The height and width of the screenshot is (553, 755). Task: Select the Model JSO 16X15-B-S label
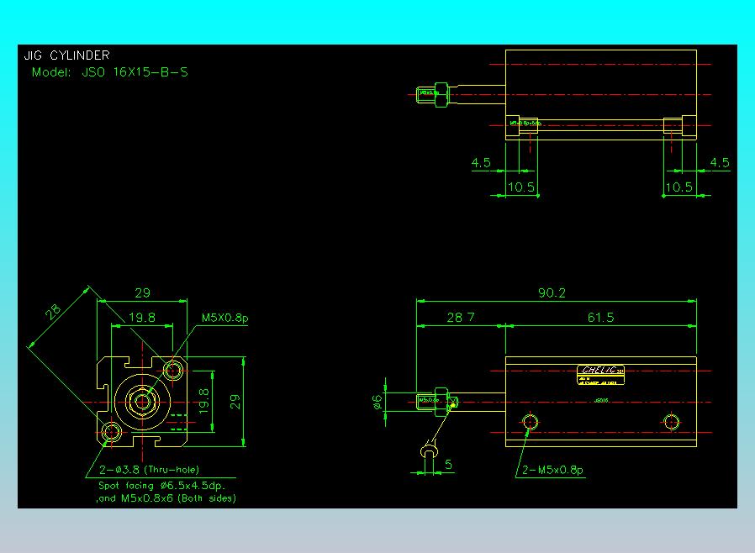(109, 72)
